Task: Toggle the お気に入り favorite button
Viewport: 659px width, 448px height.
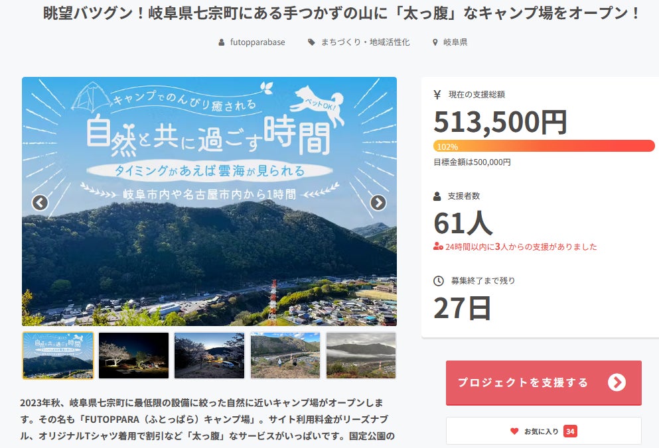Action: pos(544,431)
